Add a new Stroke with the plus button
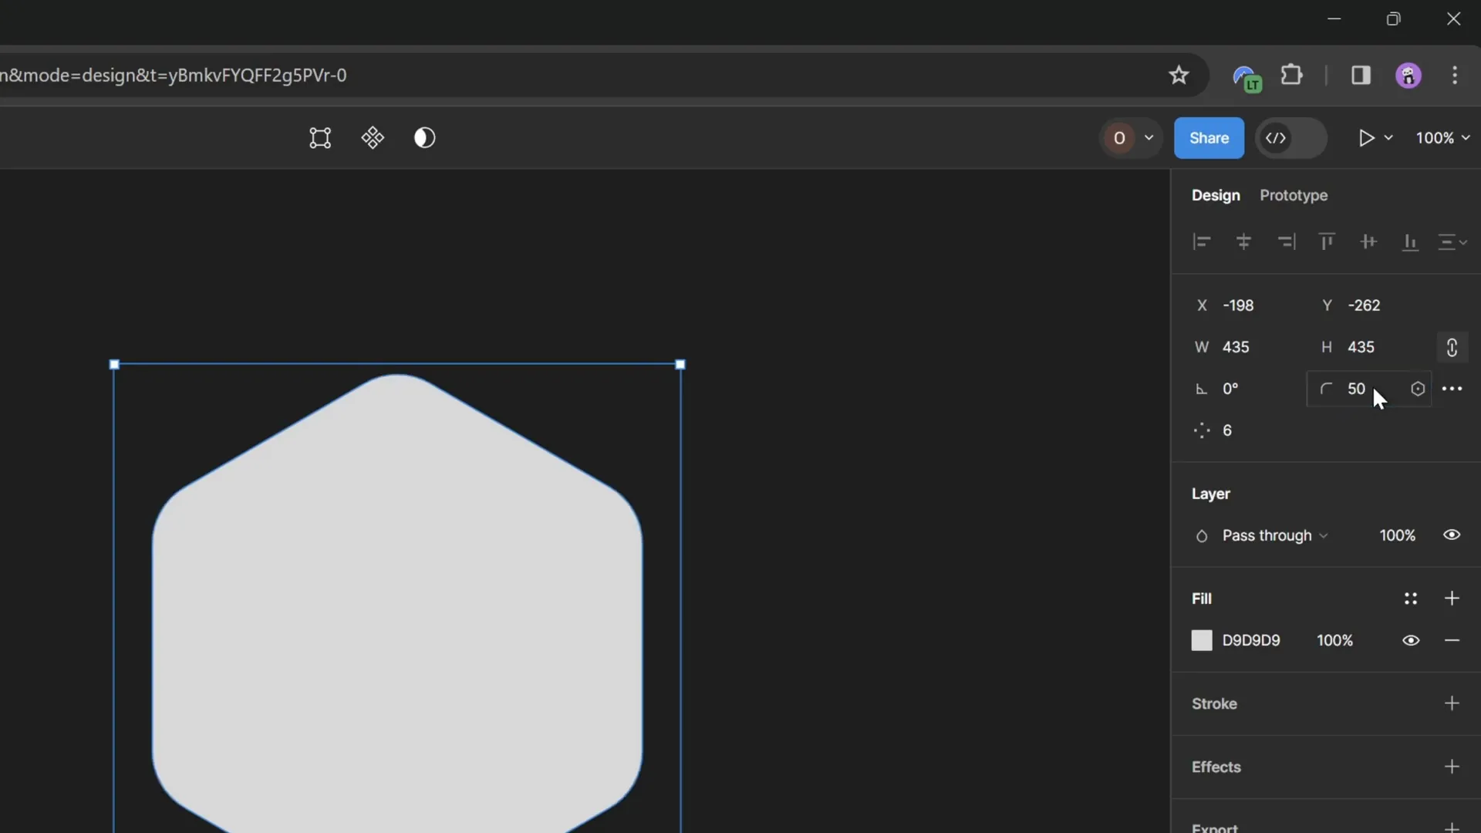Image resolution: width=1481 pixels, height=833 pixels. click(1452, 703)
